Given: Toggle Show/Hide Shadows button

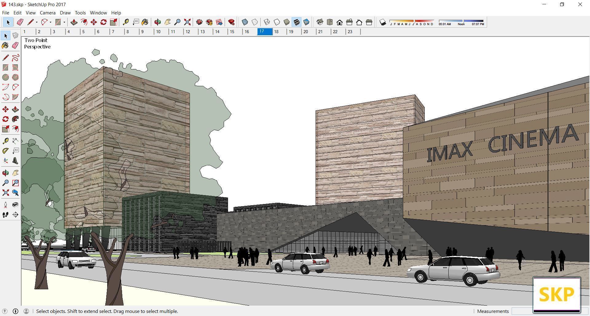Looking at the screenshot, I should (383, 22).
